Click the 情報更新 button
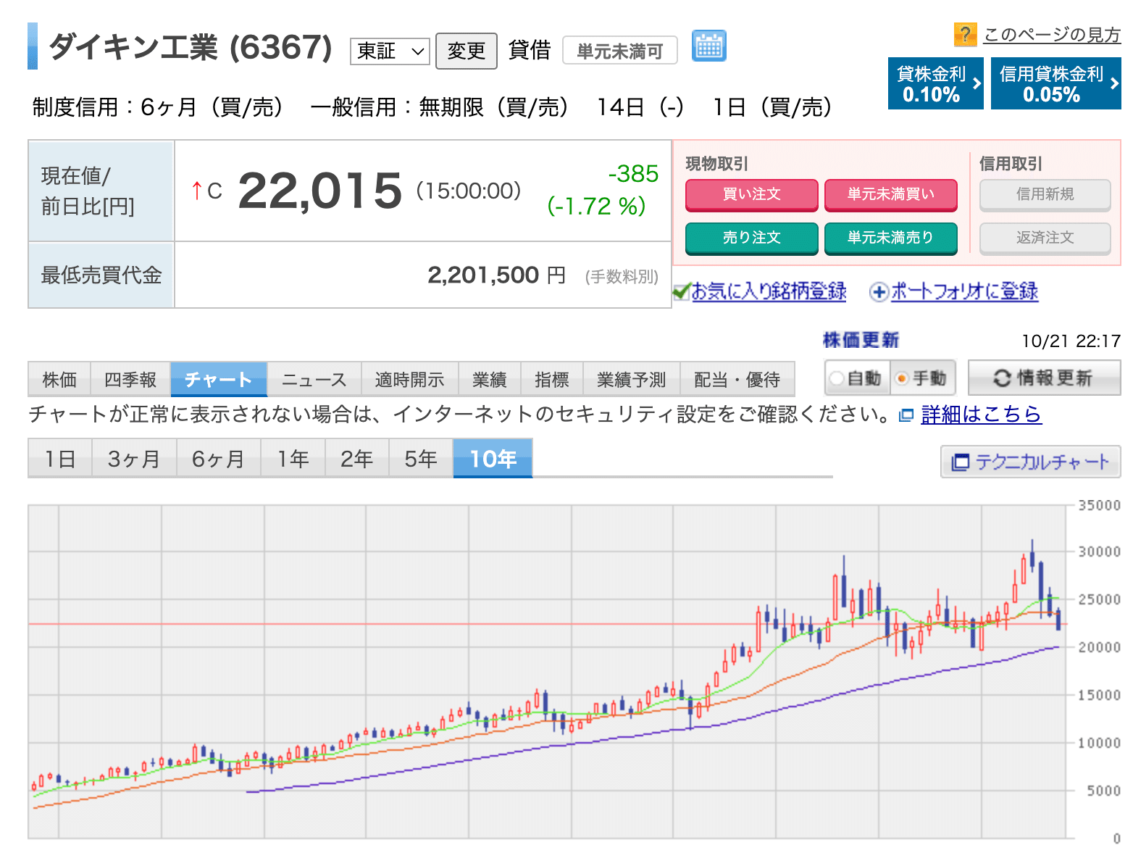1133x845 pixels. [1045, 378]
